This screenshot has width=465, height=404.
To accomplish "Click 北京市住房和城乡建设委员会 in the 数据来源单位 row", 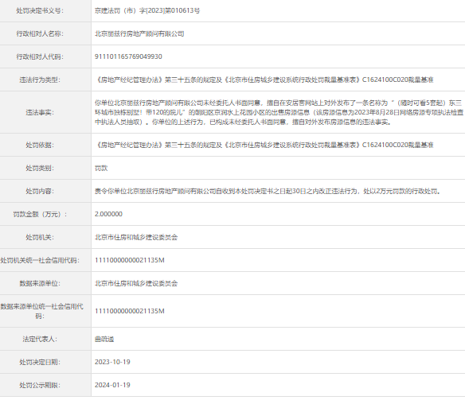I will click(136, 283).
